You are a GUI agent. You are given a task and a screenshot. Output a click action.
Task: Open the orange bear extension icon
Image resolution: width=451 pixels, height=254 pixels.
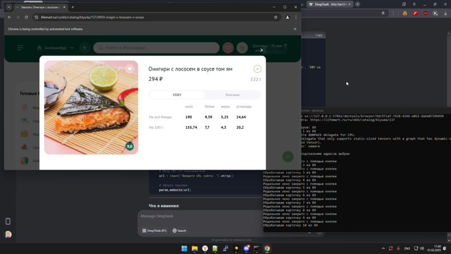click(x=405, y=13)
